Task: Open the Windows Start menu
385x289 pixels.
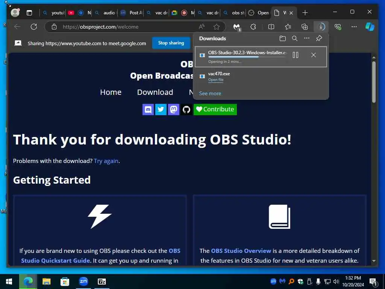Action: (x=9, y=281)
